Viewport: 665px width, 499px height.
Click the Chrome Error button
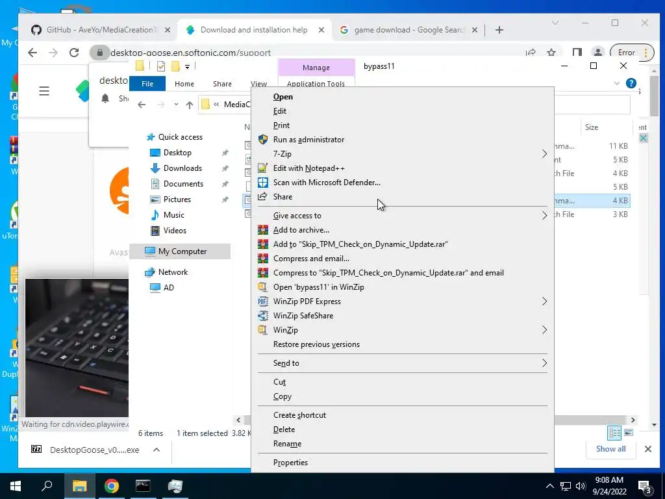pos(632,53)
